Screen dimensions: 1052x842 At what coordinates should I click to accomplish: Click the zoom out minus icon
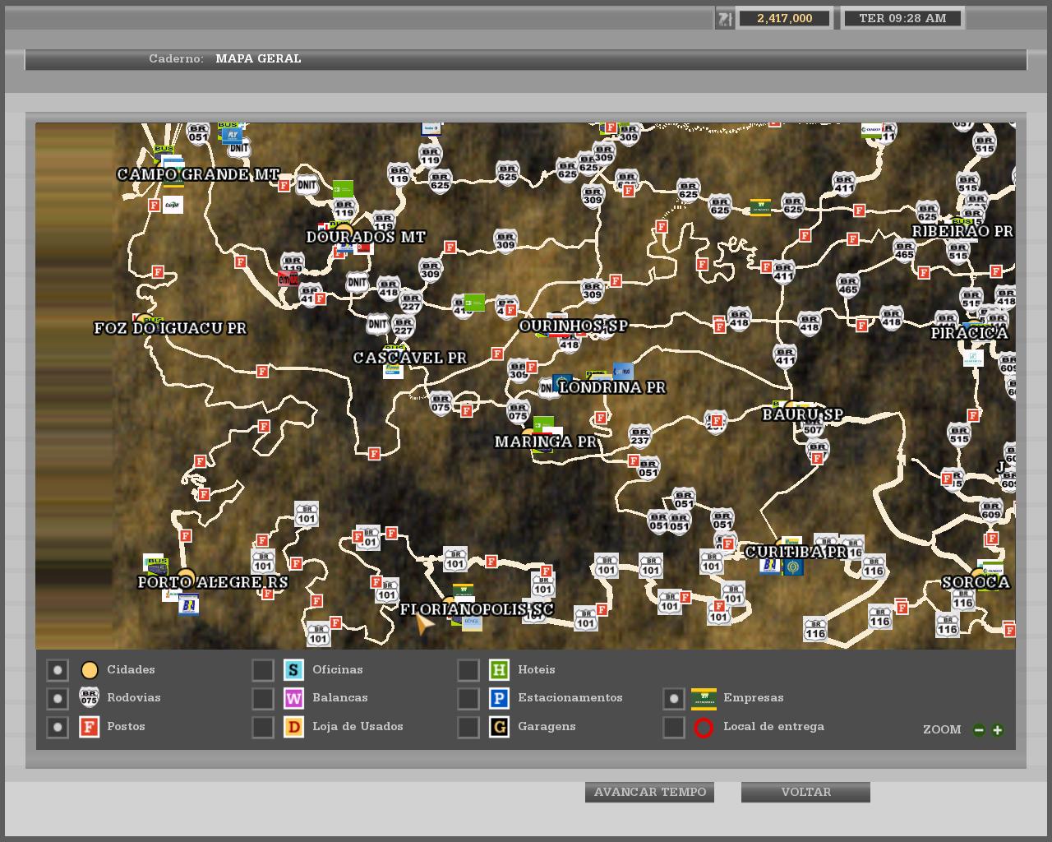[x=978, y=729]
